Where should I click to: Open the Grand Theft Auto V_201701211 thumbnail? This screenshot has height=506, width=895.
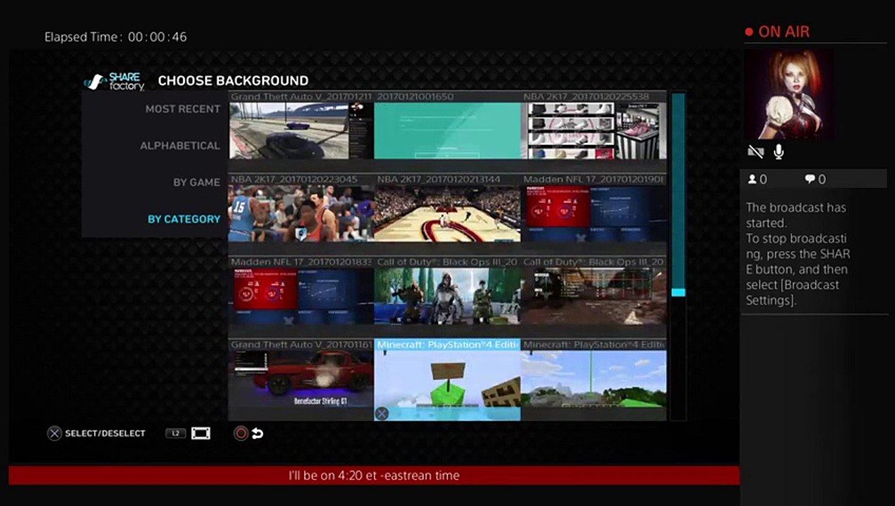pos(301,131)
